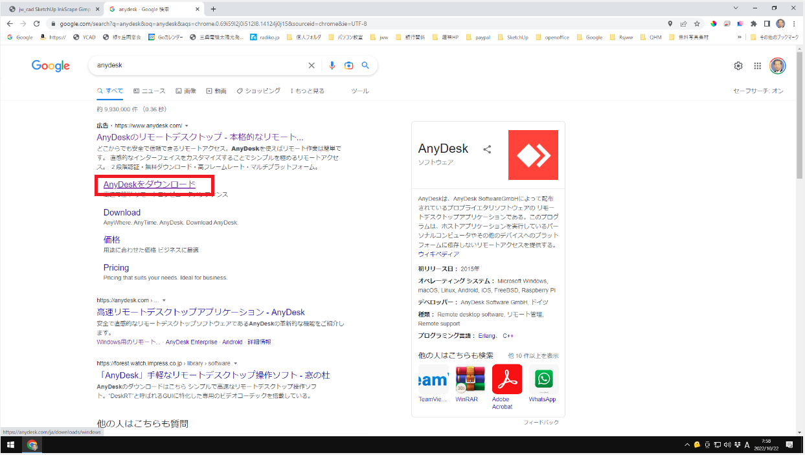Open the AnyDesk ad headline link
The height and width of the screenshot is (455, 805).
click(200, 137)
